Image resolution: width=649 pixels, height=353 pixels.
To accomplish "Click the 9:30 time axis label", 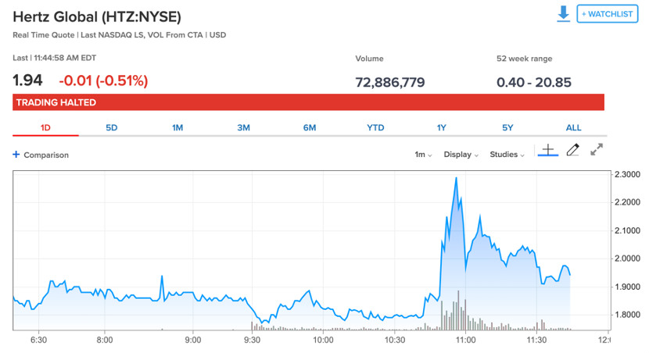I will coord(252,340).
